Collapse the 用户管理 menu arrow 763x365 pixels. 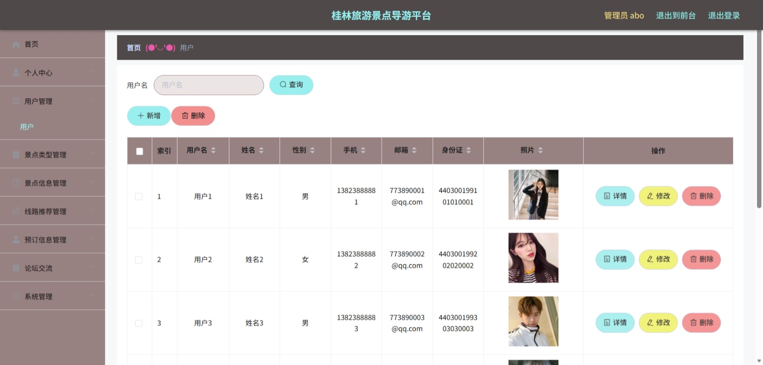93,100
